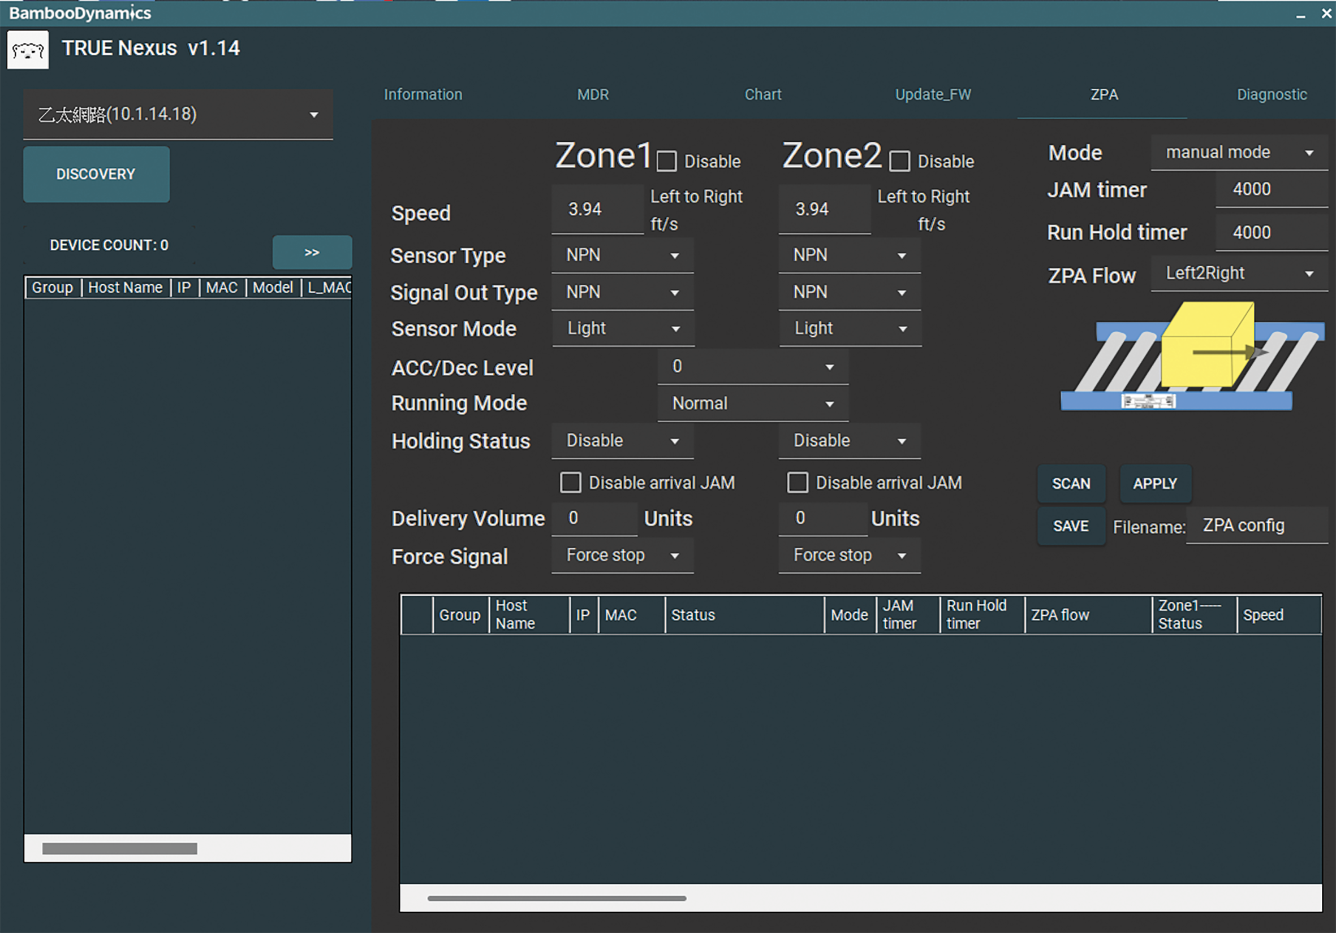1336x933 pixels.
Task: Open Zone1 Force Signal dropdown
Action: click(x=623, y=556)
